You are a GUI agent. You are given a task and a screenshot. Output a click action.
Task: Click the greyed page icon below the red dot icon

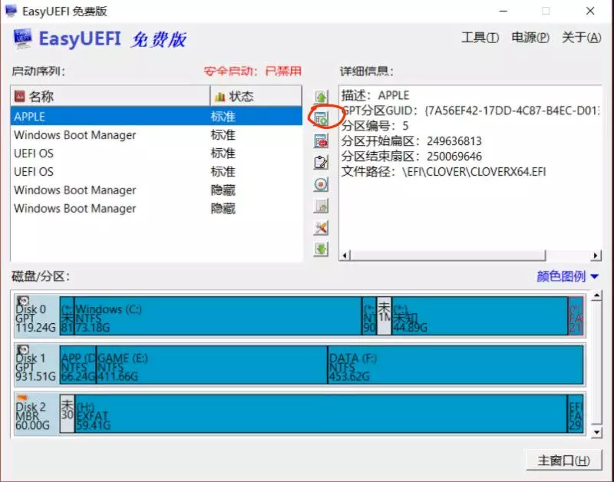(321, 206)
